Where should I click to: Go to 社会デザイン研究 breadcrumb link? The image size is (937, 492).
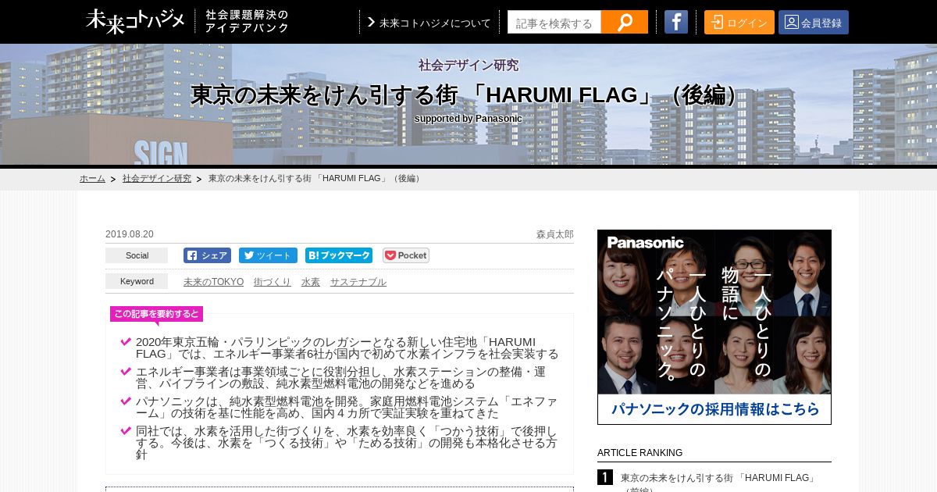pos(157,179)
